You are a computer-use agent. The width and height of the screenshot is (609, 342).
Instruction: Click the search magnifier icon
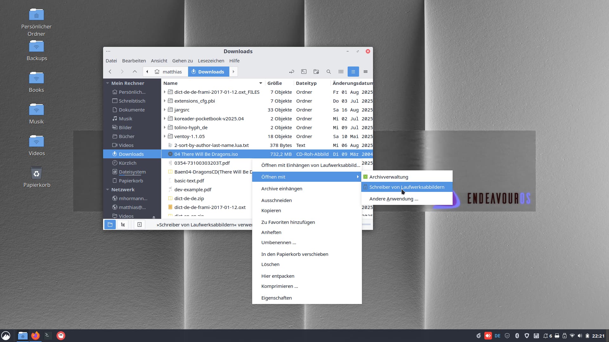(329, 72)
